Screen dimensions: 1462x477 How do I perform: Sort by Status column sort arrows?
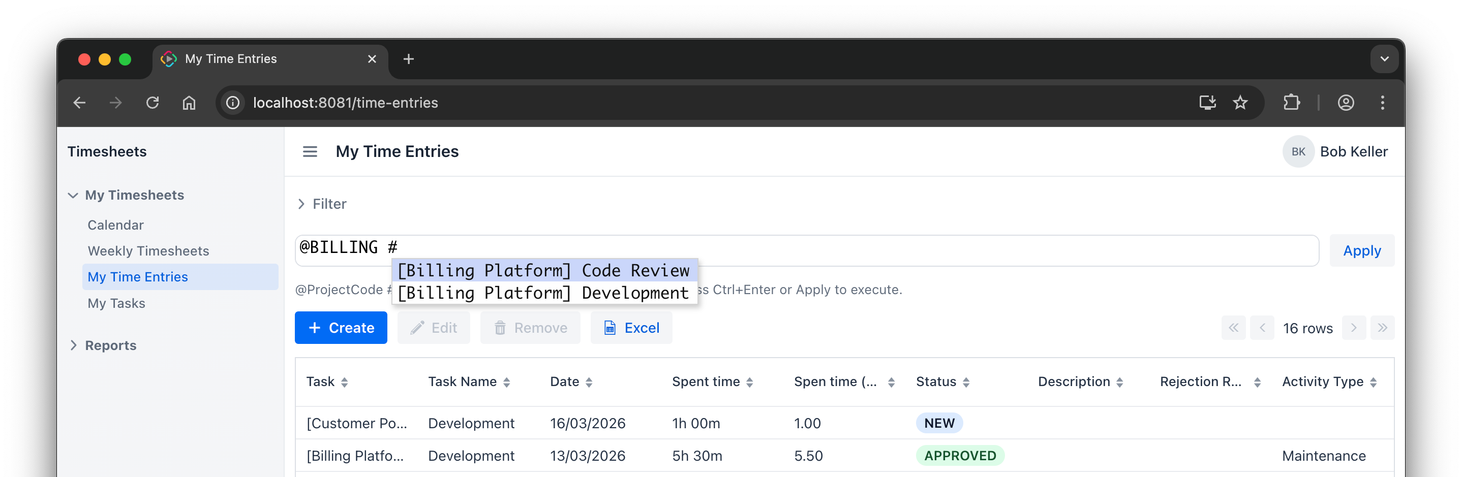[966, 383]
